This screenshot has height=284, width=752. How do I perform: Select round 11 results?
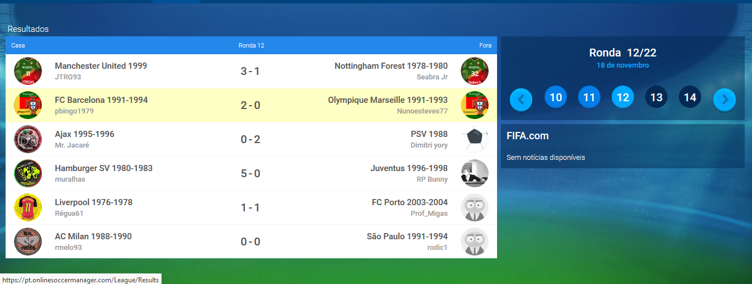589,97
